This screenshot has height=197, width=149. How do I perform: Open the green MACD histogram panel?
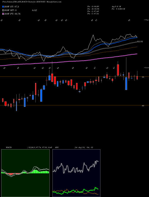coord(25,173)
